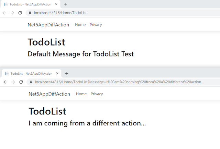
Task: Click reload in the Default Message window
Action: click(20, 13)
